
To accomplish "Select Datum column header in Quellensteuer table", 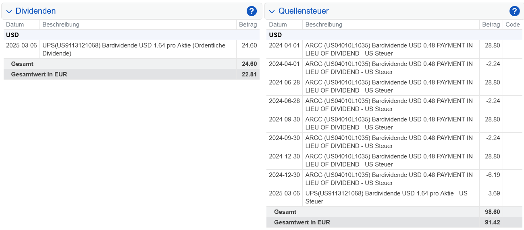I will [x=278, y=25].
